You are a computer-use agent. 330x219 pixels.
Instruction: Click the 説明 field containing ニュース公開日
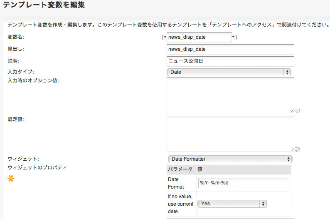[x=230, y=61]
